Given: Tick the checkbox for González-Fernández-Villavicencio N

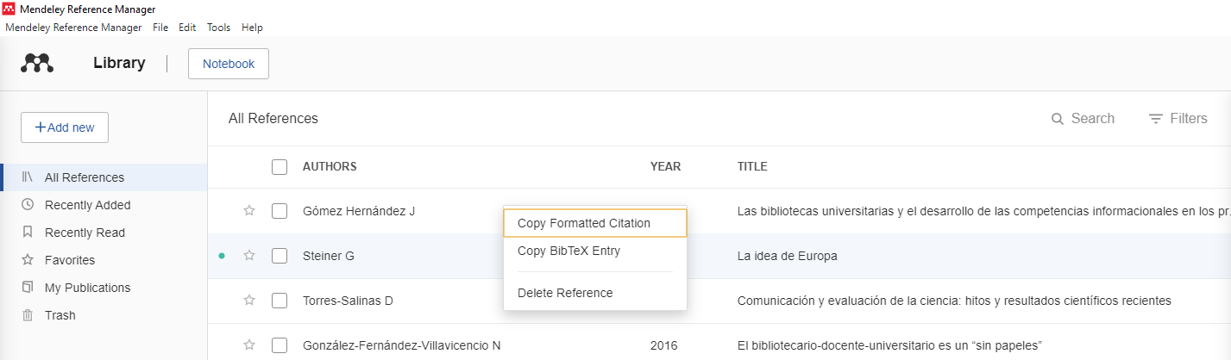Looking at the screenshot, I should [279, 345].
